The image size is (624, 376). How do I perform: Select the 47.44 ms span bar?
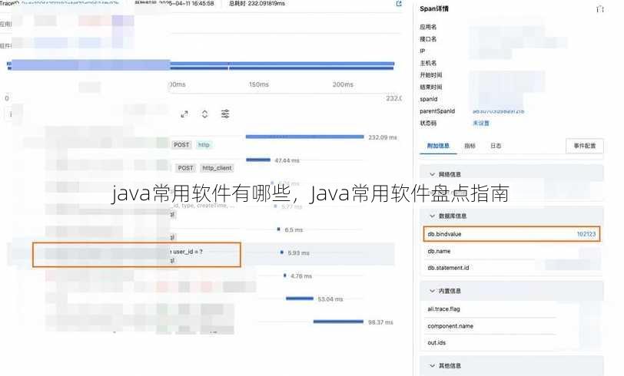(258, 160)
